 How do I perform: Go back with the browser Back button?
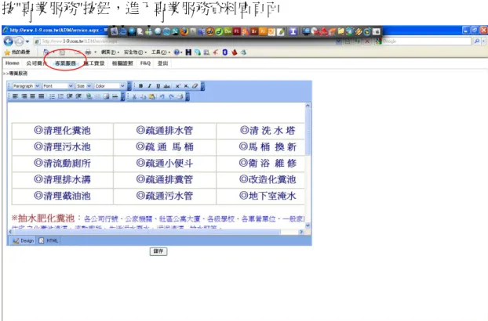[9, 41]
